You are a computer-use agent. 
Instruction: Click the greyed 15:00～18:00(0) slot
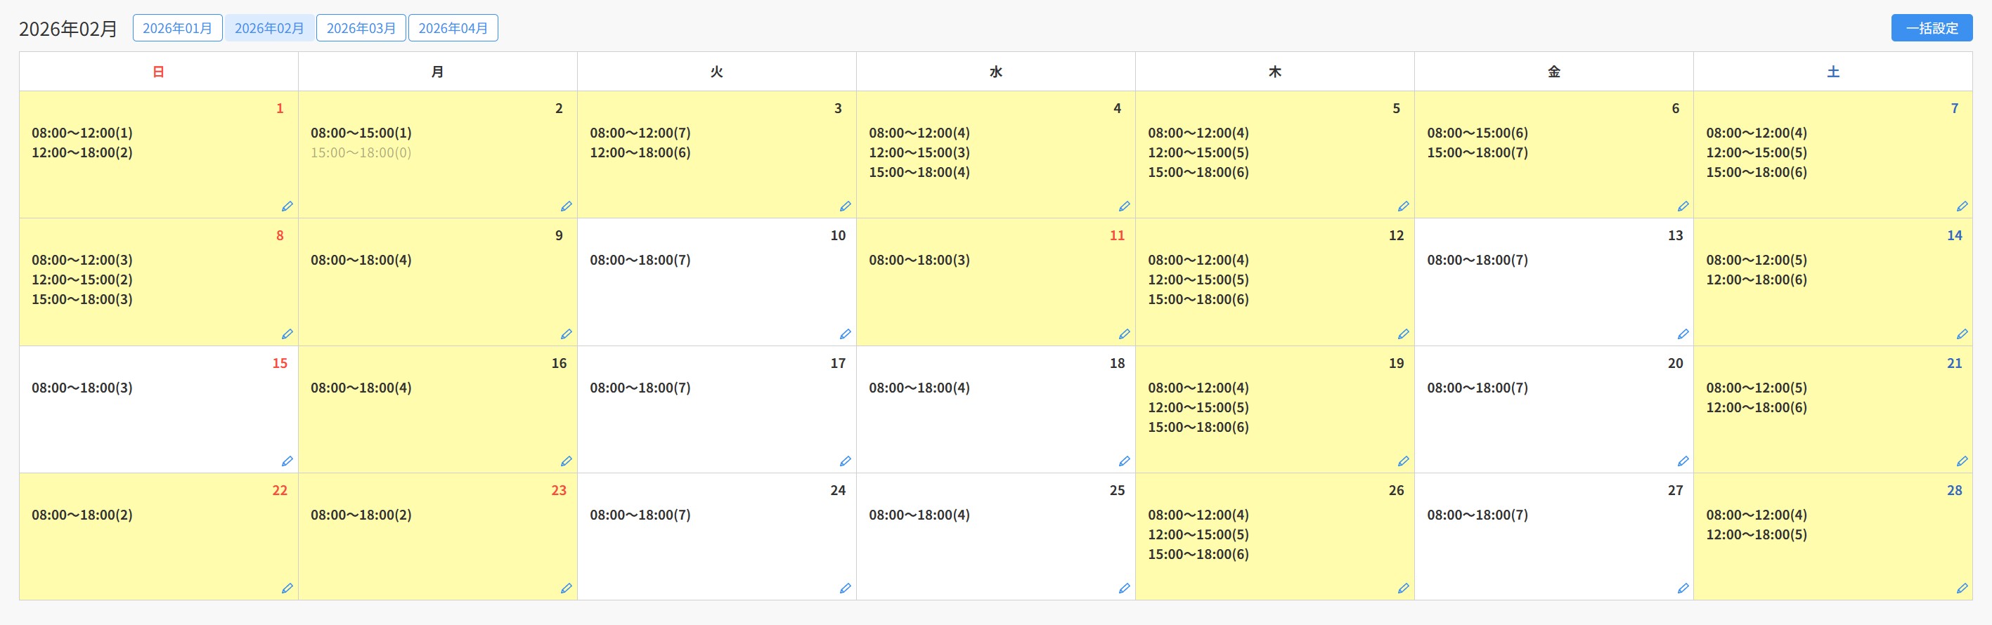point(361,153)
